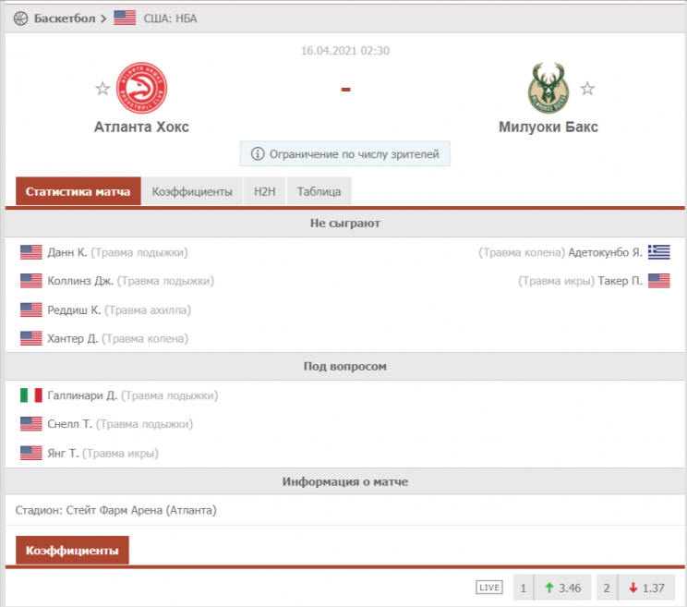Open player Хантер Д.
Image resolution: width=687 pixels, height=607 pixels.
tap(73, 338)
